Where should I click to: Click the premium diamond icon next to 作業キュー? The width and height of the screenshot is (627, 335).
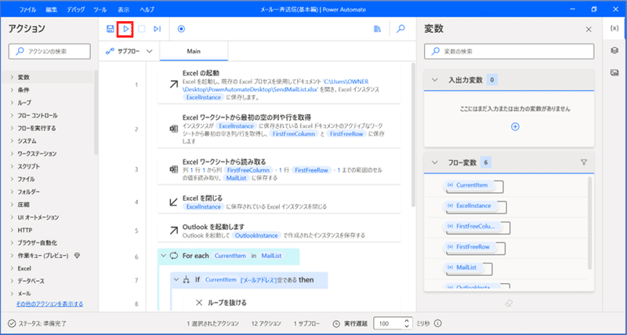tap(77, 255)
